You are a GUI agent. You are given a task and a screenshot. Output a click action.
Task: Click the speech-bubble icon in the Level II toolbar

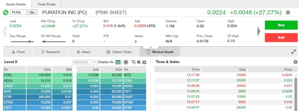[139, 62]
